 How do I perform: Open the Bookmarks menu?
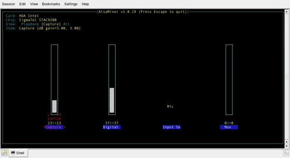(x=51, y=4)
